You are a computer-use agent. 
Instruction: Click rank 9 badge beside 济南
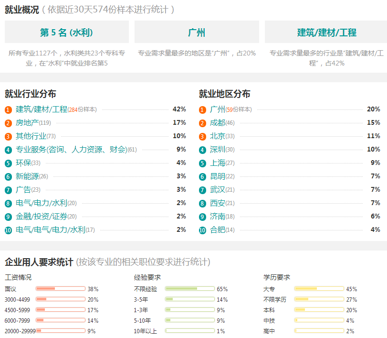point(202,217)
